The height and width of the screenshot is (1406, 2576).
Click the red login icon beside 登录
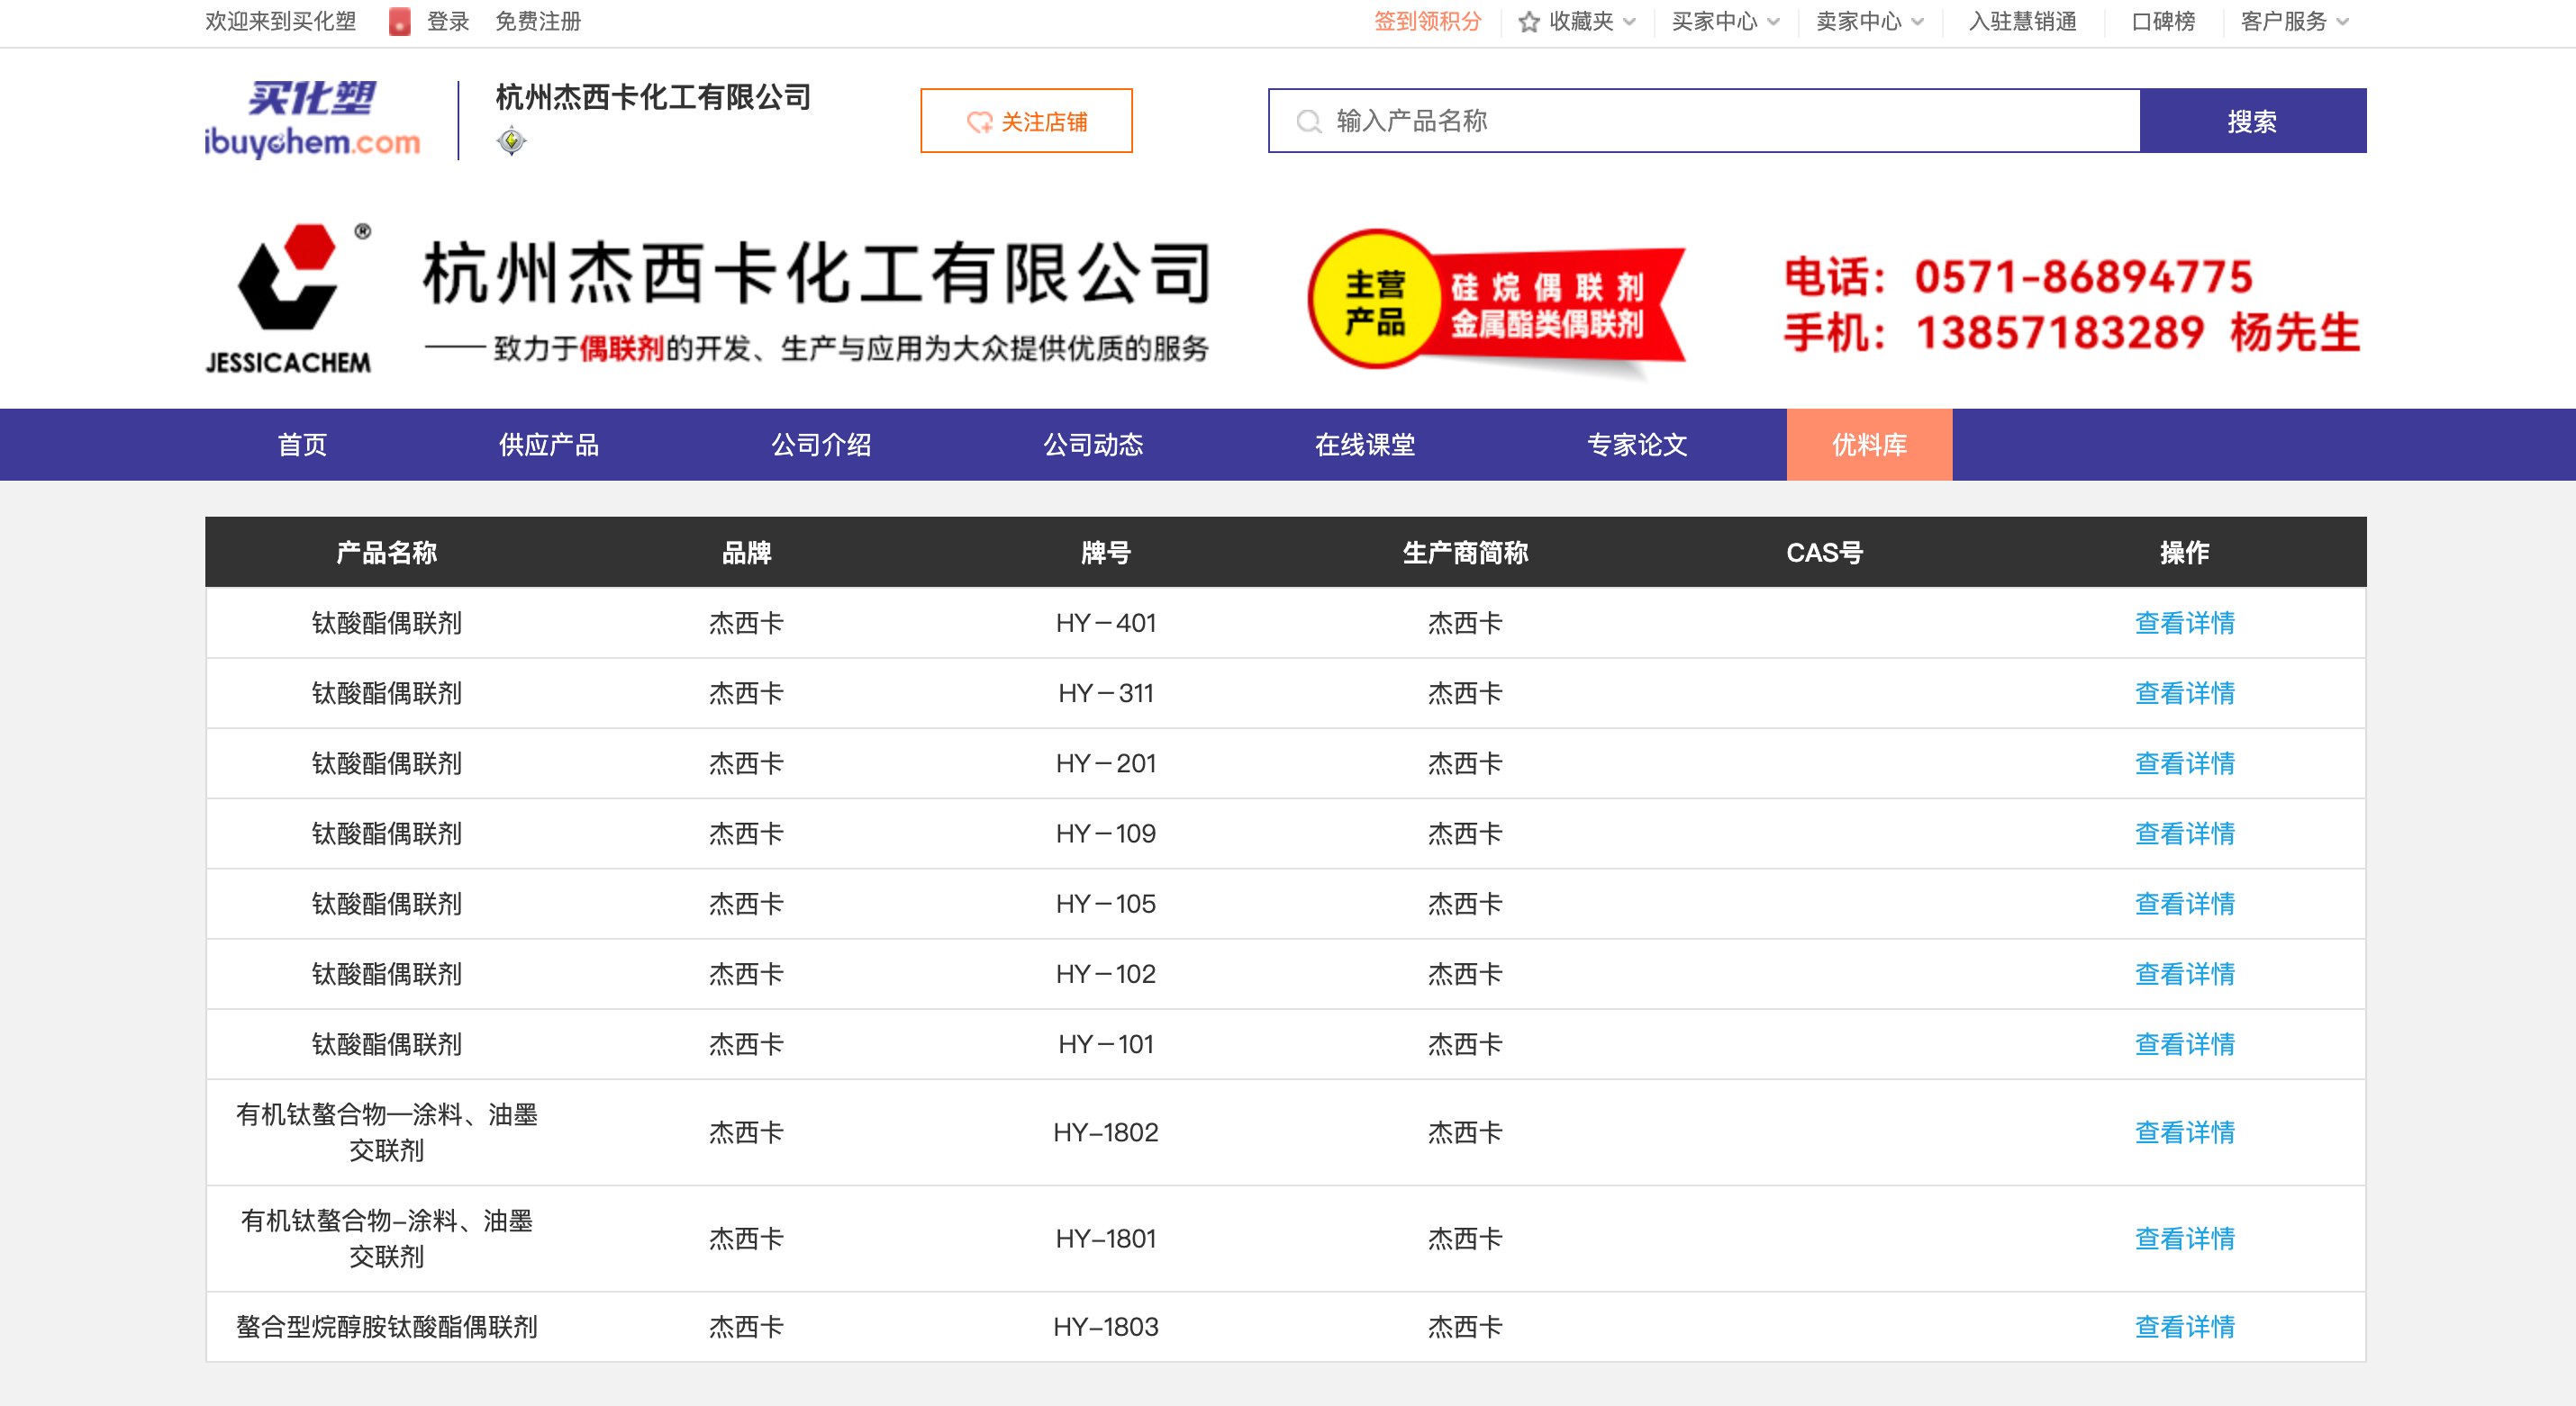tap(399, 21)
